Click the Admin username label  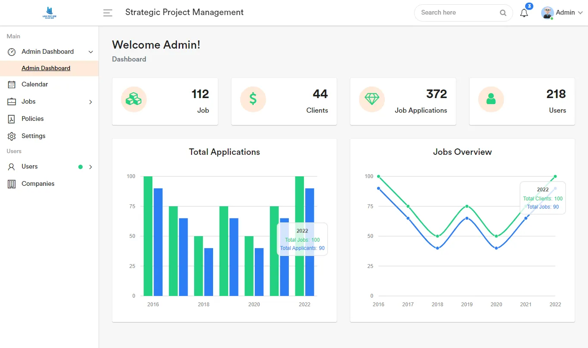click(565, 12)
